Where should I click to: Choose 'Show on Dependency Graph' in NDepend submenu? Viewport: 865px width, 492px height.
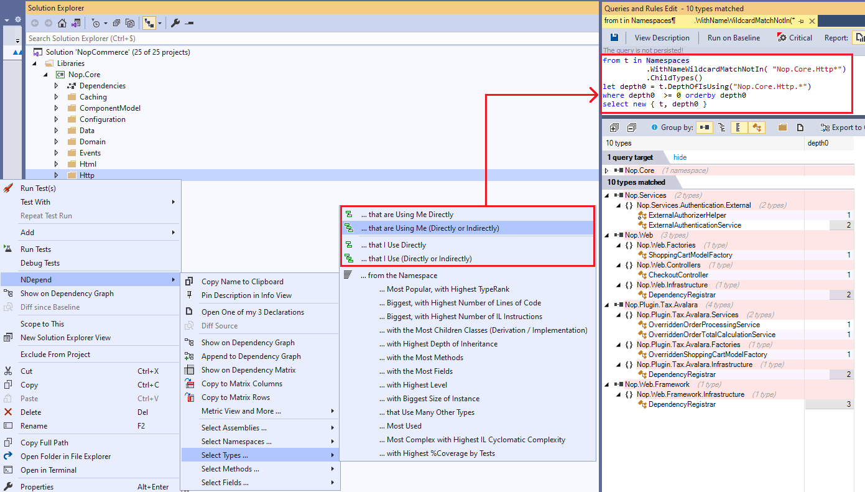260,342
